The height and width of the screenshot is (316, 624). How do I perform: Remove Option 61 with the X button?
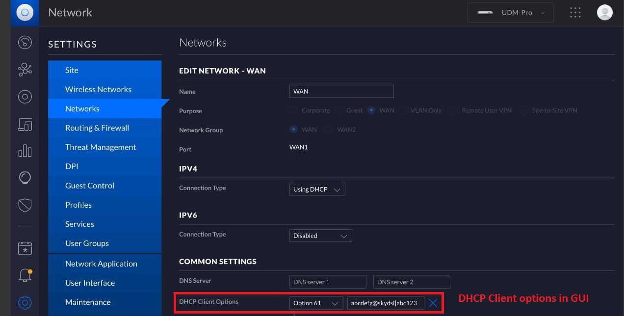click(x=433, y=303)
